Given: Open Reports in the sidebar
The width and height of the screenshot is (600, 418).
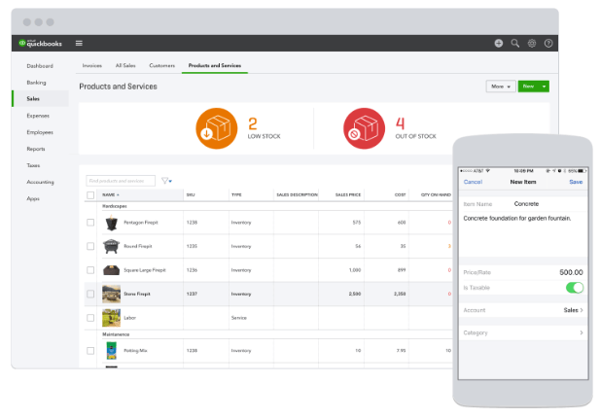Looking at the screenshot, I should [x=36, y=149].
